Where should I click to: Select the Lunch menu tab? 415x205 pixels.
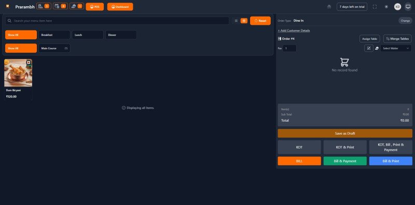tap(88, 35)
